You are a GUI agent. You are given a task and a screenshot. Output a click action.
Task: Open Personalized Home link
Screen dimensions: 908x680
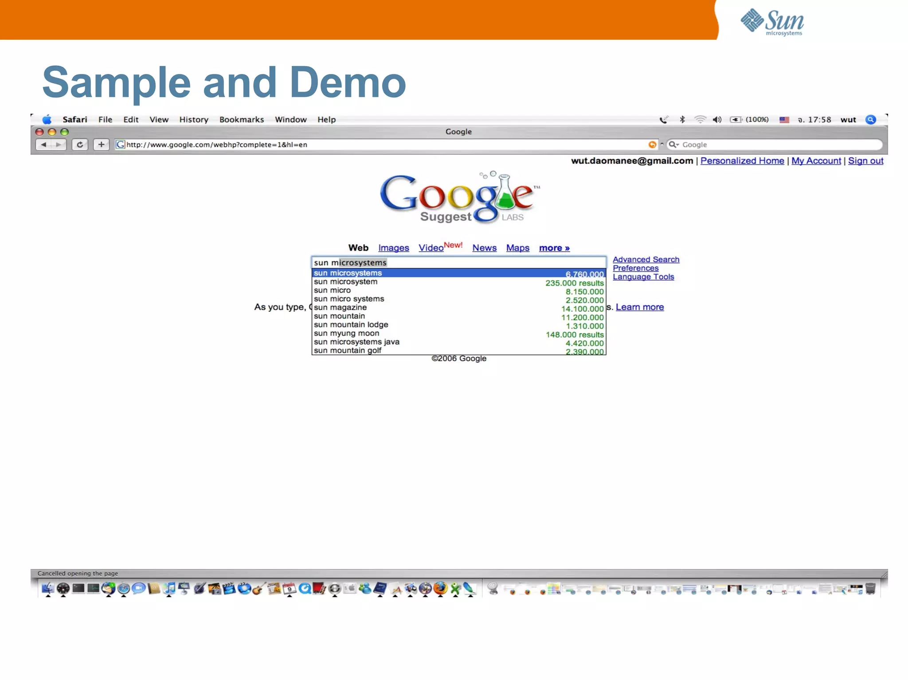742,161
